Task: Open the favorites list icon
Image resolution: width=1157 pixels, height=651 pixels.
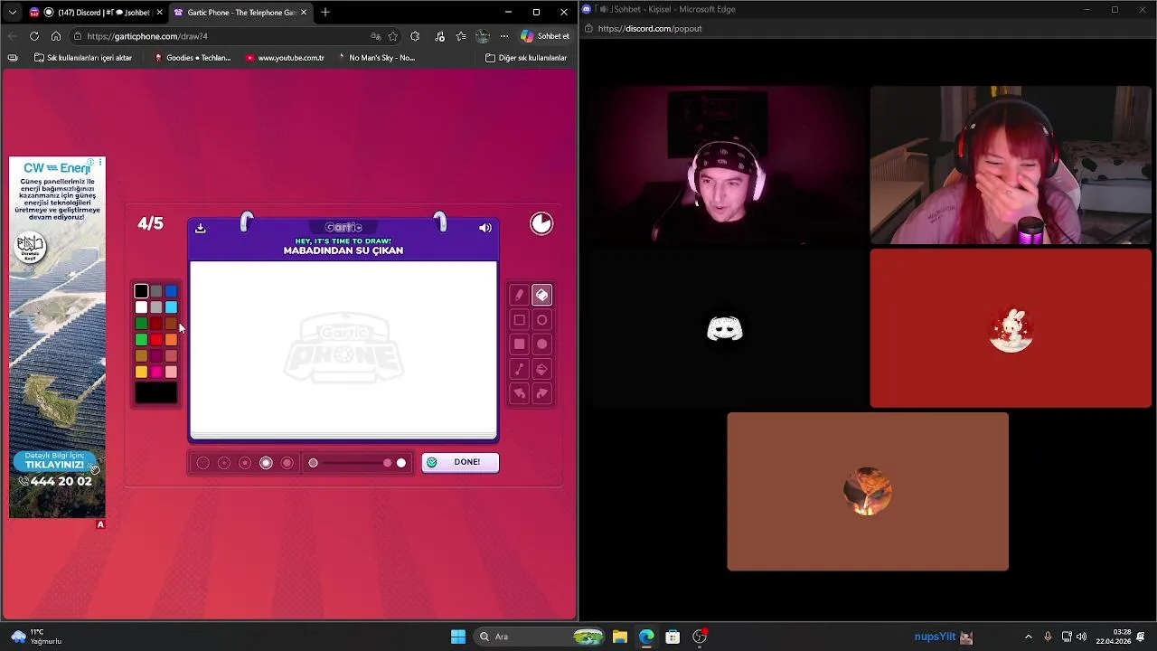Action: (x=461, y=36)
